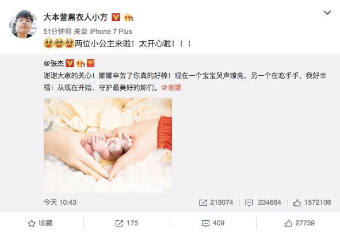Open the poster's profile avatar

tap(23, 24)
